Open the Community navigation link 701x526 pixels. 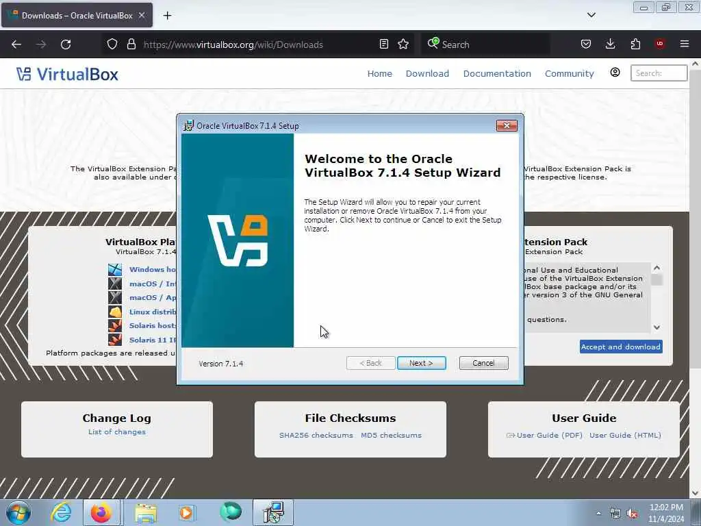569,74
